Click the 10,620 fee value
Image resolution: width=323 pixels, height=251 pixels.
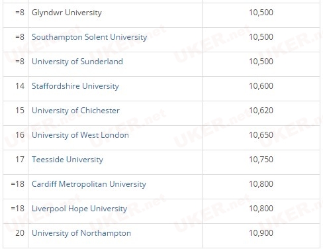tap(261, 111)
